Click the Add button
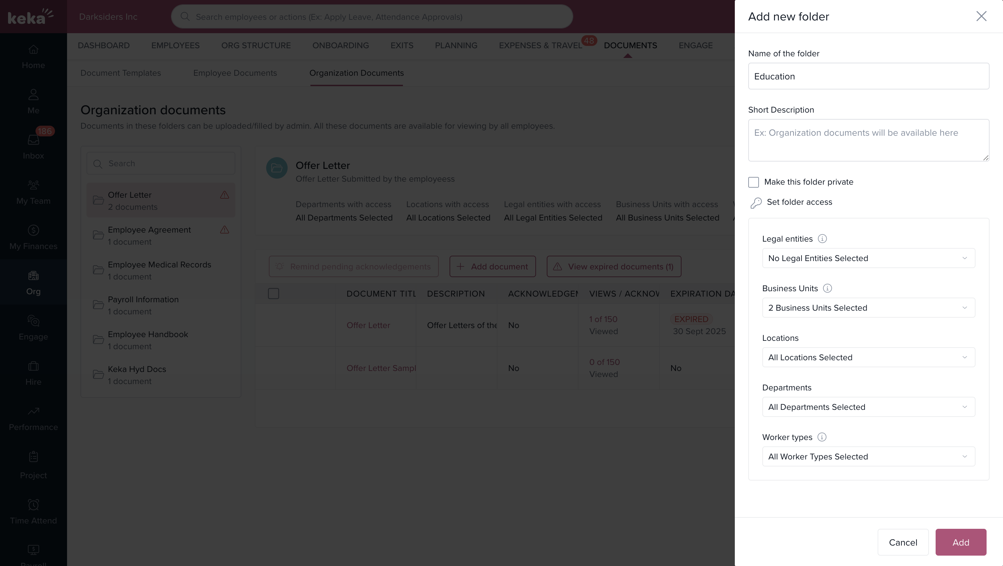 coord(960,542)
